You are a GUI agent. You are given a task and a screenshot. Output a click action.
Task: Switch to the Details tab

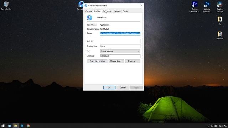click(x=125, y=11)
